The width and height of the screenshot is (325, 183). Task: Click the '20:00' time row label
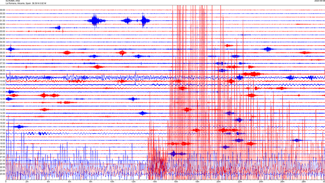tap(3, 150)
